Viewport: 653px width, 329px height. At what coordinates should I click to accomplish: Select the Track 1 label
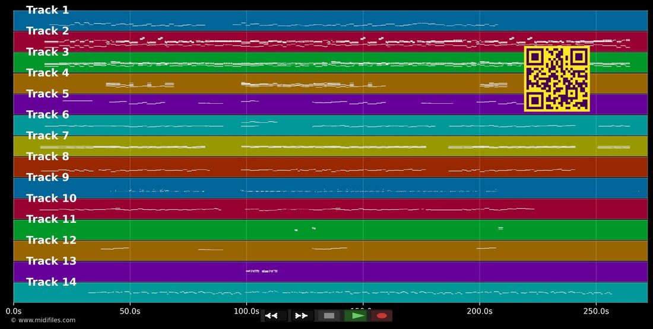click(x=47, y=11)
